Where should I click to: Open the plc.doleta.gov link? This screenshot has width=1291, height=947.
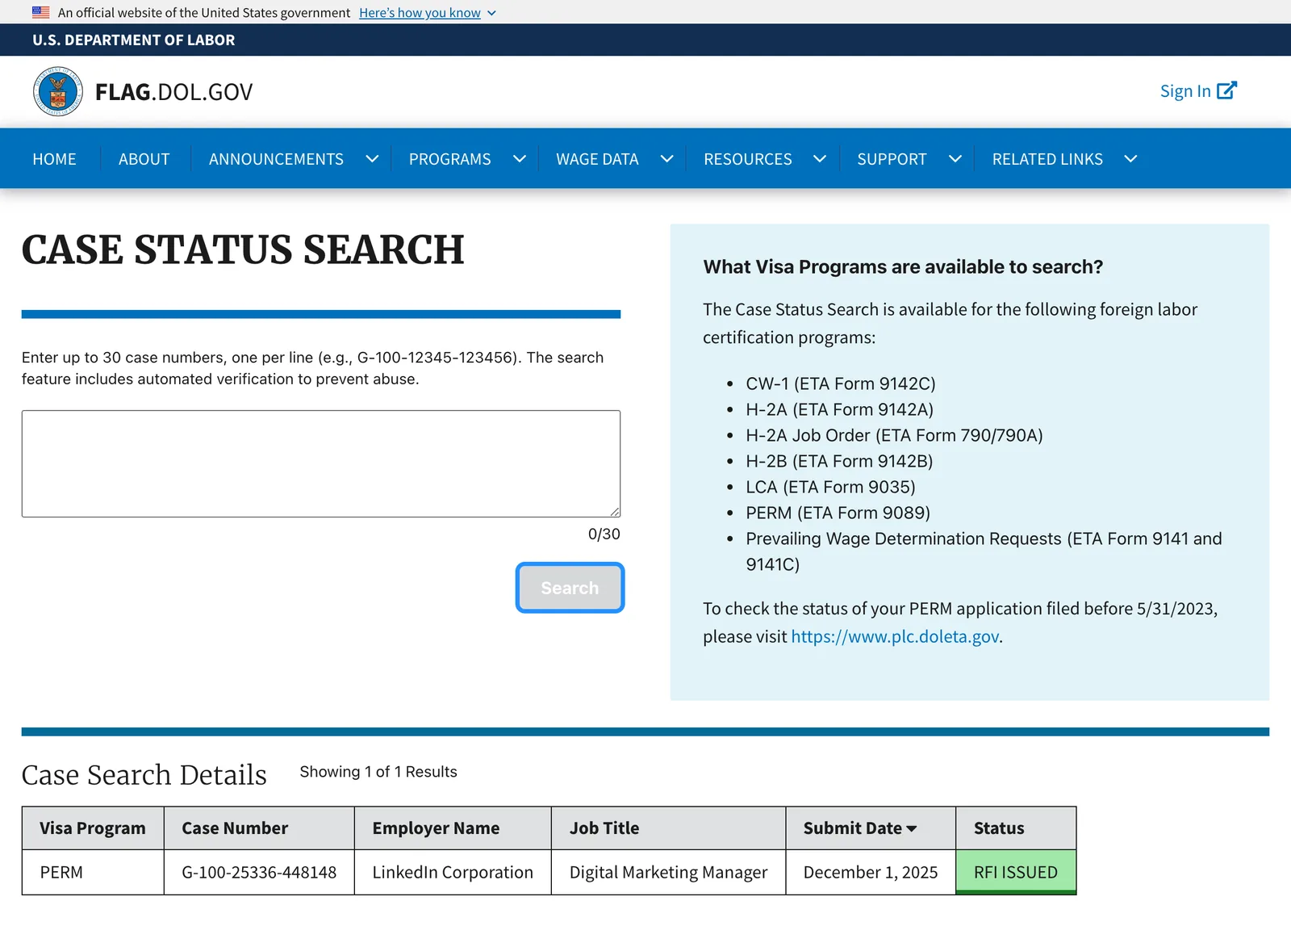(x=895, y=636)
